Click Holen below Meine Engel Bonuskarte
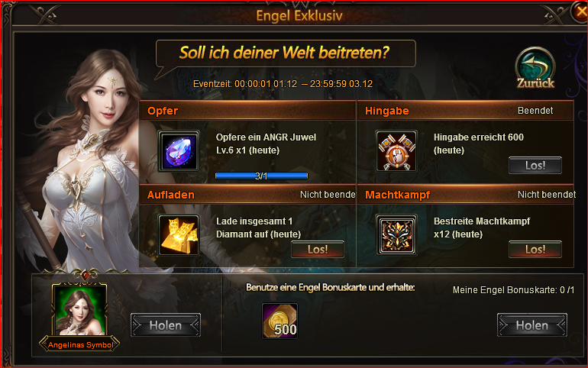The image size is (588, 368). click(532, 325)
